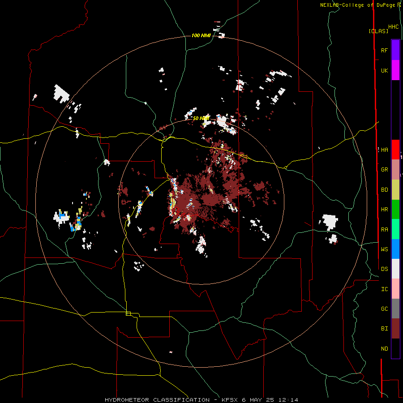Click the BI legend label
The image size is (403, 403).
[x=384, y=329]
